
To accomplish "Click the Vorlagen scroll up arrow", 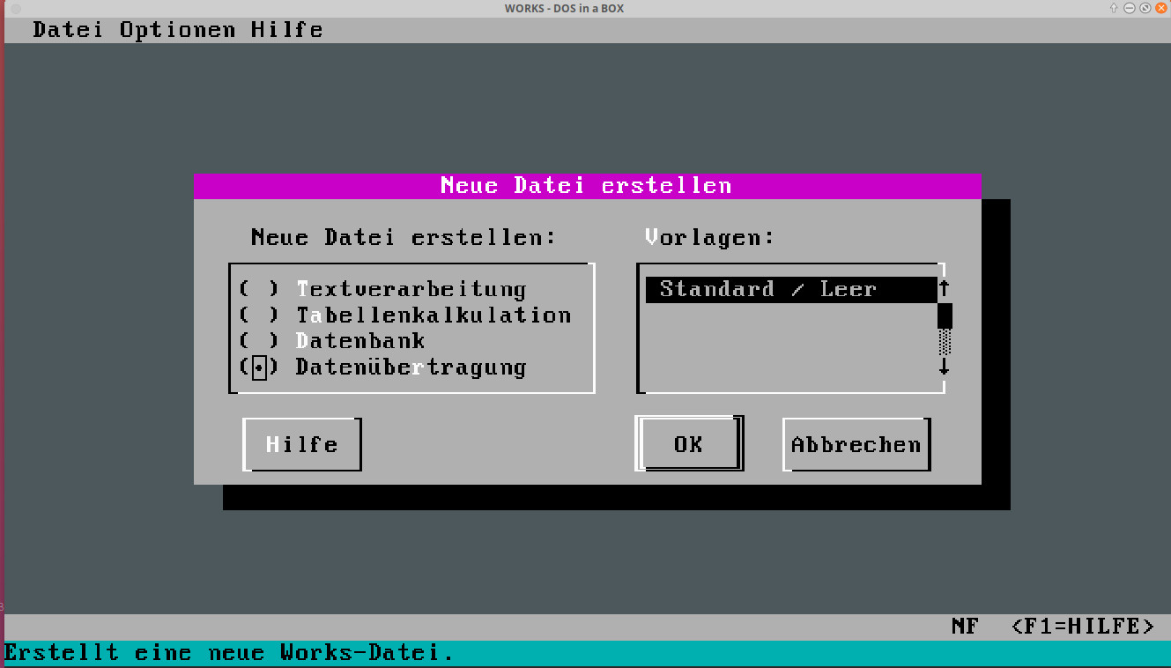I will coord(945,288).
